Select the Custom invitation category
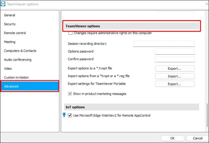The image size is (209, 143). (30, 78)
